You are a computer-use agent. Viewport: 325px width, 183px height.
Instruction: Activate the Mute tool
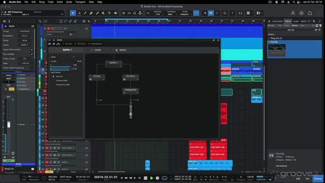[x=103, y=13]
